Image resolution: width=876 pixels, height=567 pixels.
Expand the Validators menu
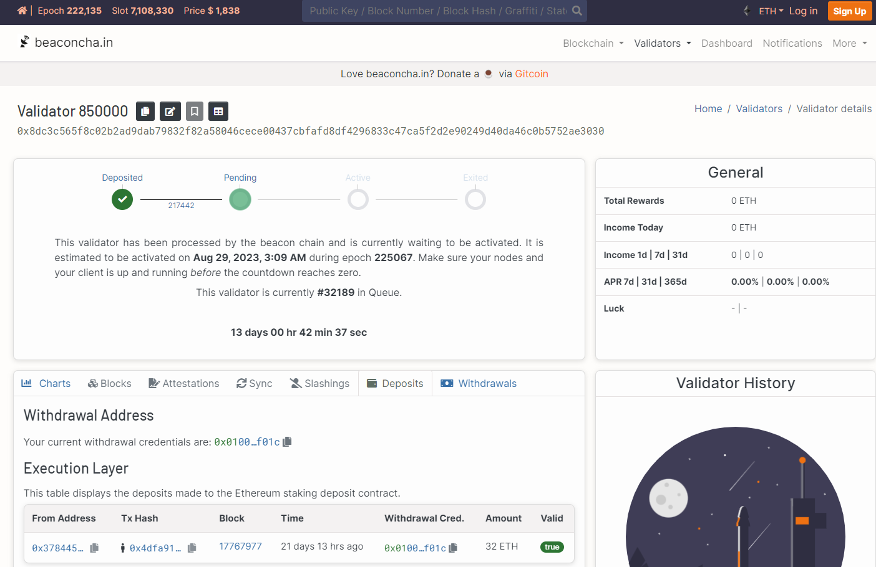pos(663,43)
